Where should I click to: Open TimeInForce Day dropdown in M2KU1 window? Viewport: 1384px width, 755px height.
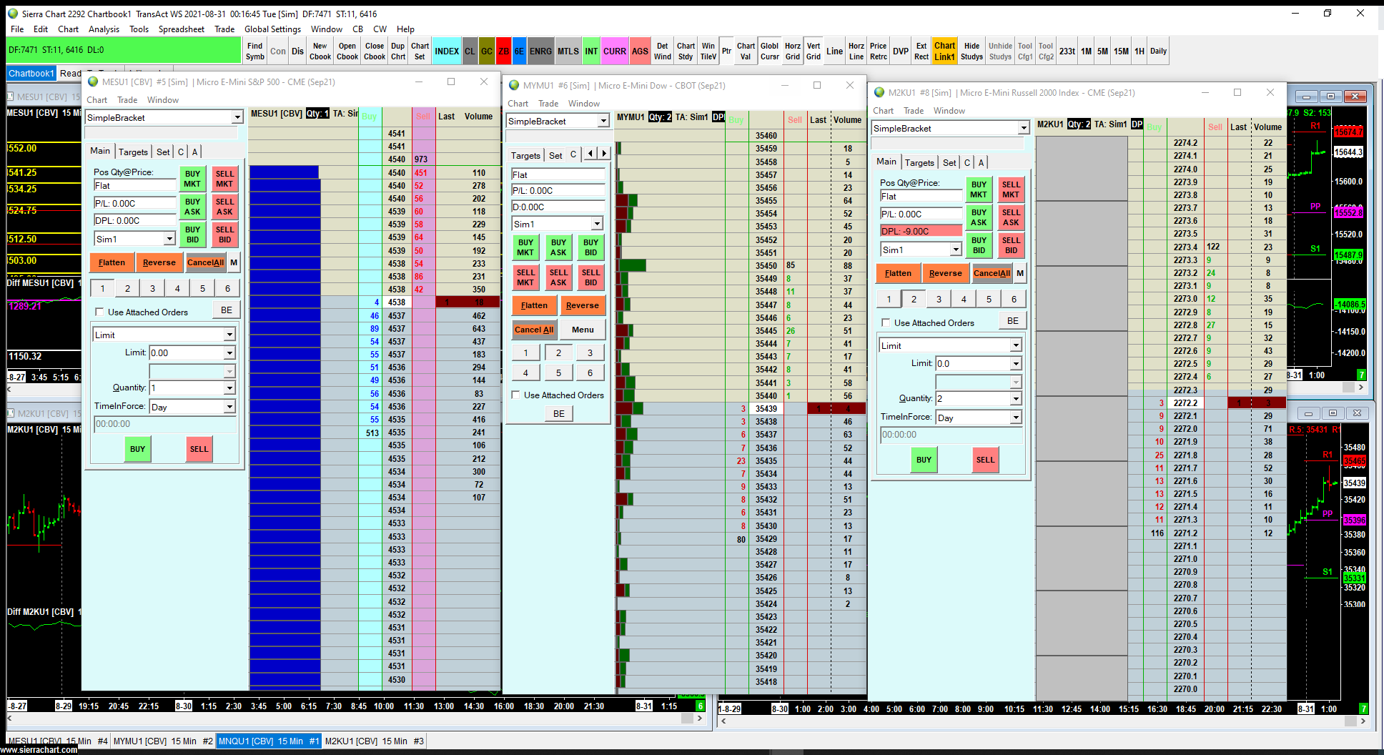pyautogui.click(x=1016, y=418)
